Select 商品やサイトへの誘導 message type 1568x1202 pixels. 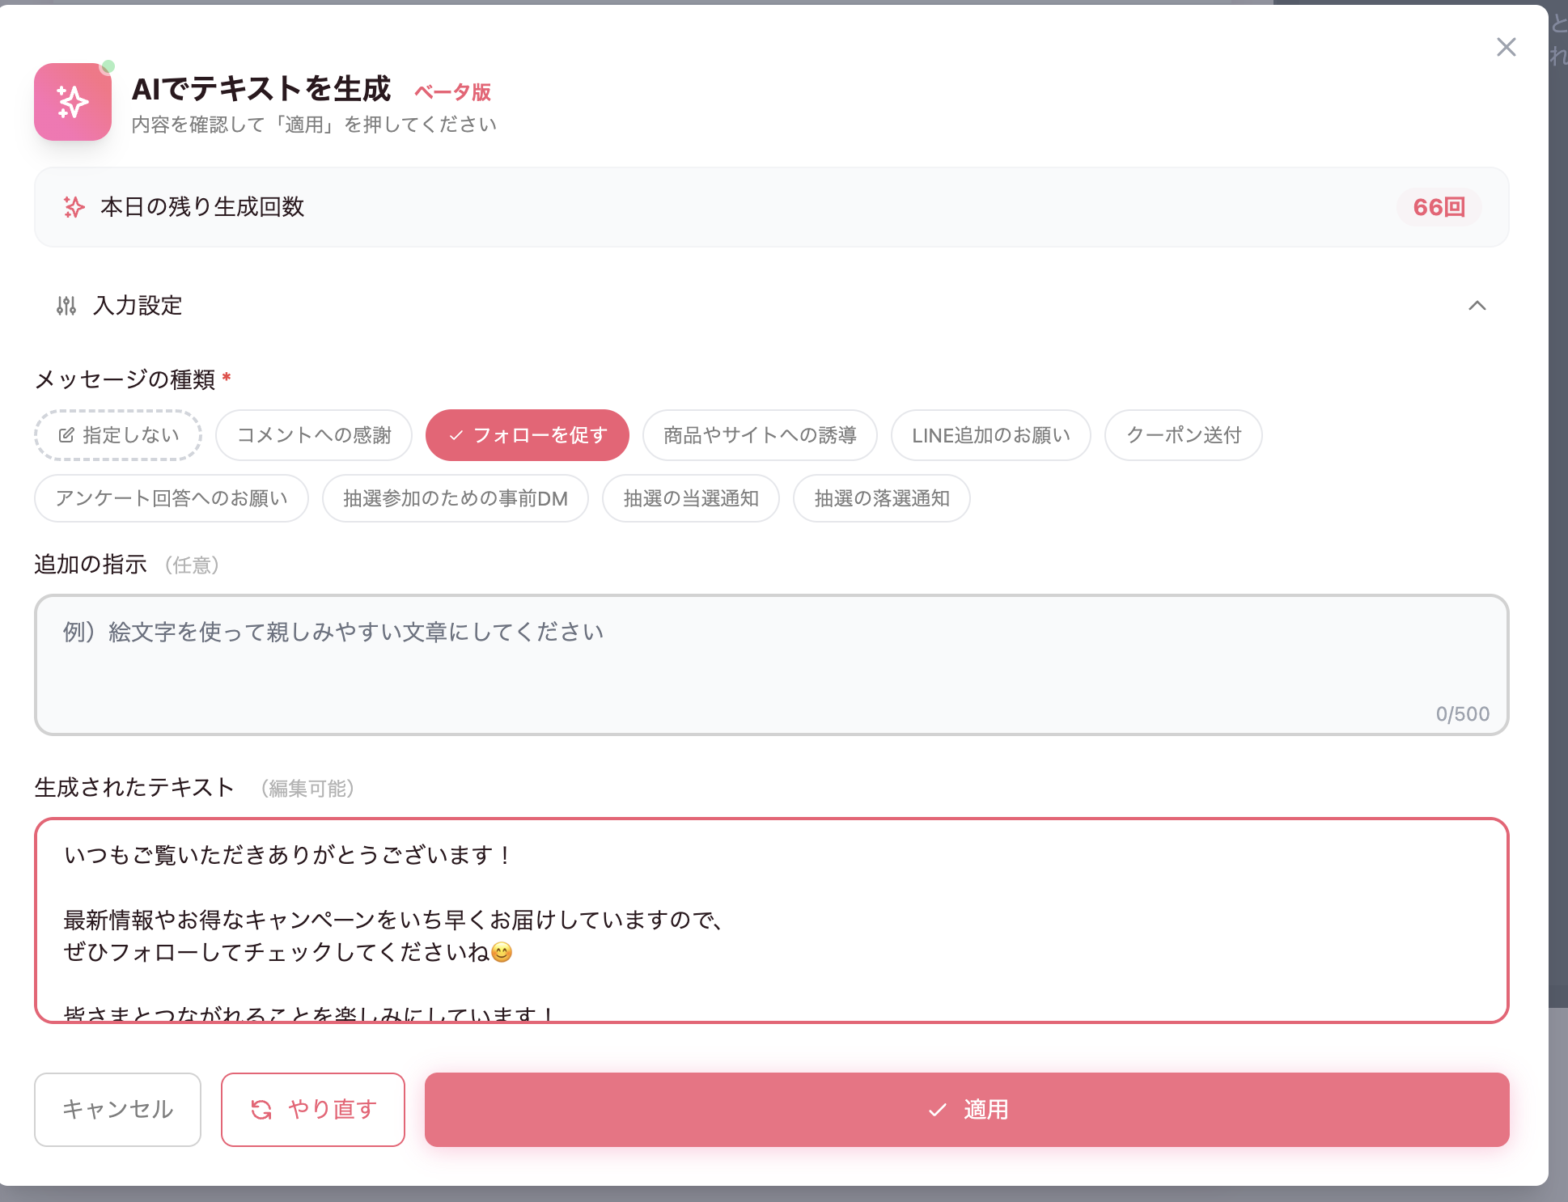[760, 435]
